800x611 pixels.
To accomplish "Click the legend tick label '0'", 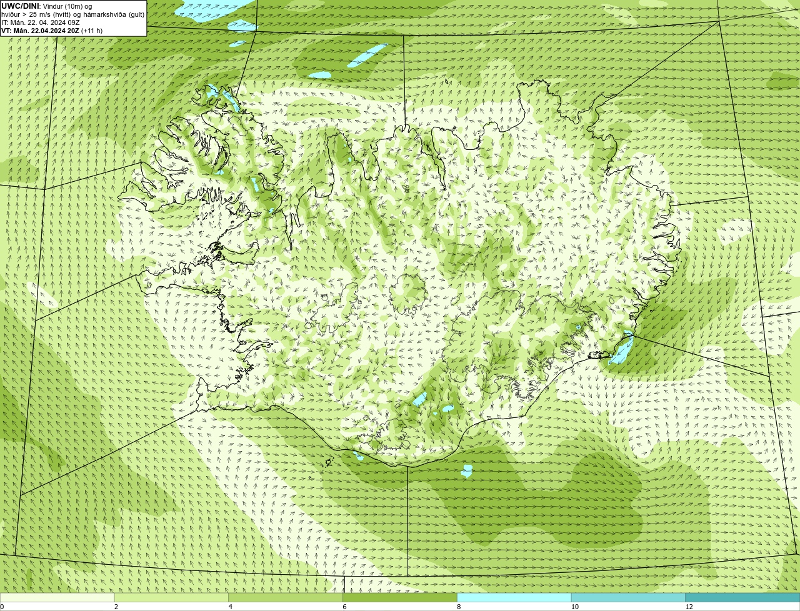I will [2, 607].
